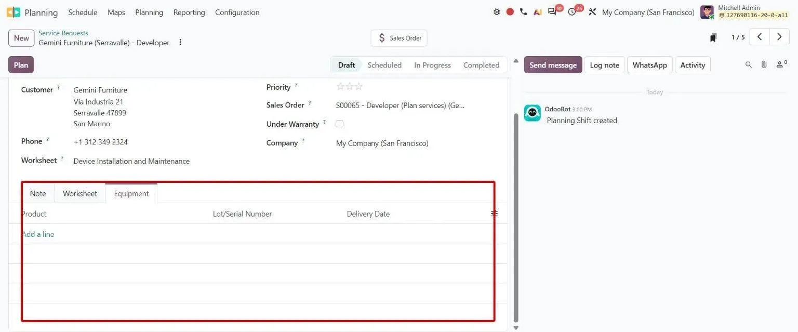798x332 pixels.
Task: Switch to the Worksheet tab
Action: pyautogui.click(x=80, y=193)
